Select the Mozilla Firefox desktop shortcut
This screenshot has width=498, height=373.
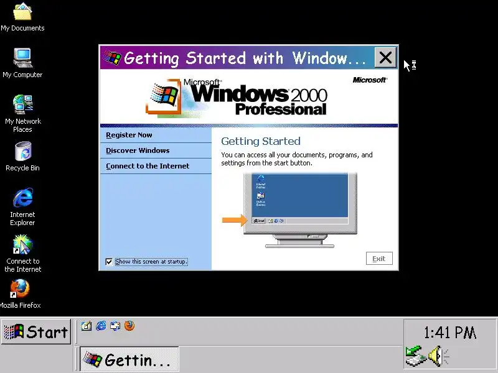pyautogui.click(x=21, y=293)
